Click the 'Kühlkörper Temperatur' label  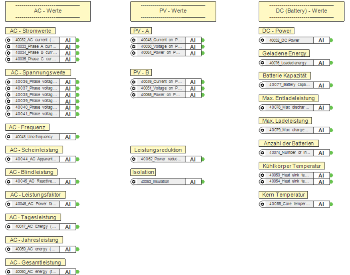click(x=292, y=166)
